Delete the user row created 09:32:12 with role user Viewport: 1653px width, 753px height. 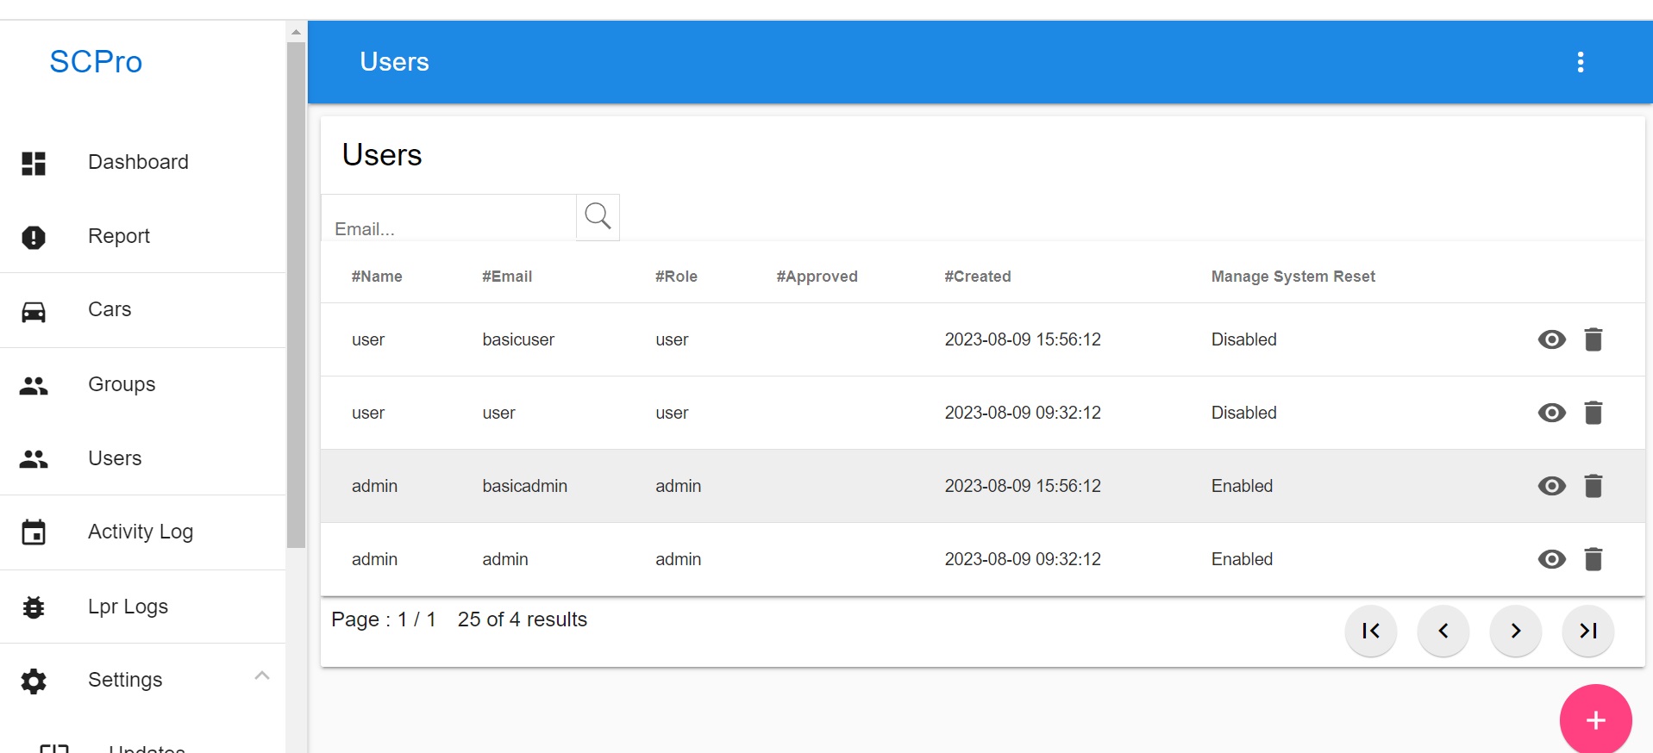(x=1594, y=413)
